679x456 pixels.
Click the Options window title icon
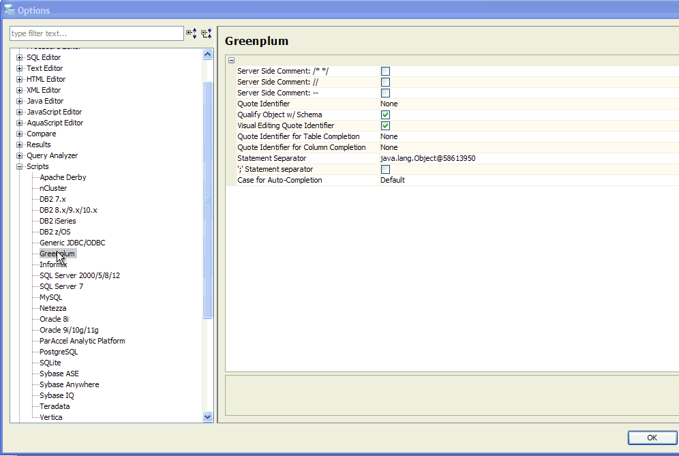pos(10,10)
